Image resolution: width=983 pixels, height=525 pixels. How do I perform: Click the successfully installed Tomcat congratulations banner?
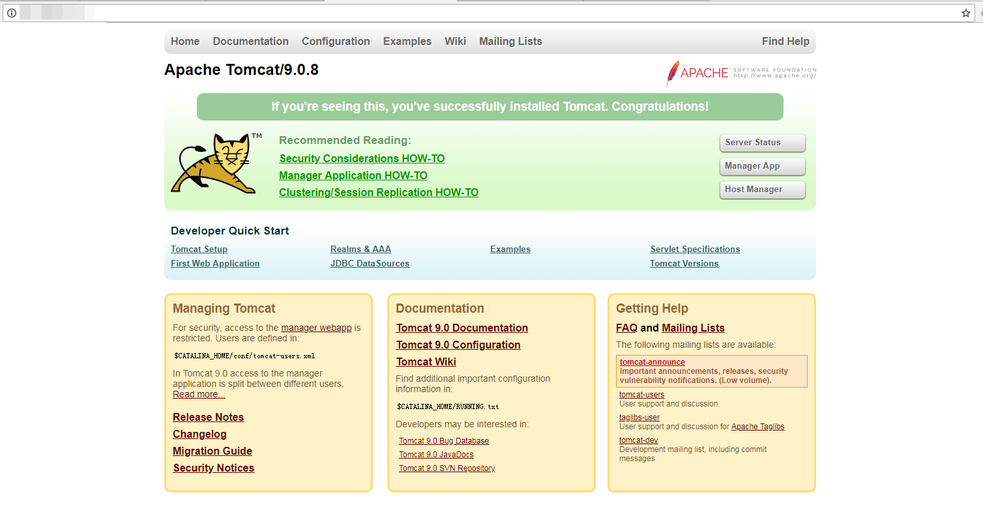click(490, 107)
